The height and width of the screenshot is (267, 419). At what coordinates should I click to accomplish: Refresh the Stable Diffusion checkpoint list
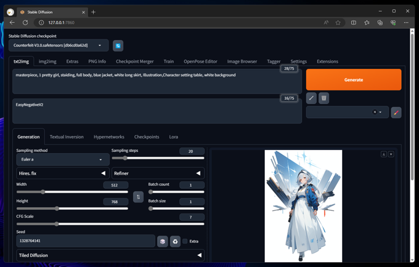[118, 46]
